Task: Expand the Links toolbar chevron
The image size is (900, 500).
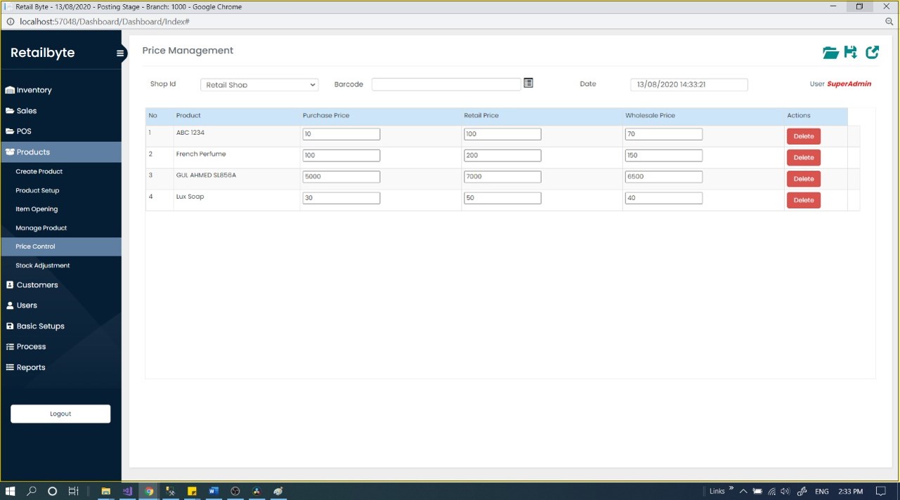Action: (x=731, y=489)
